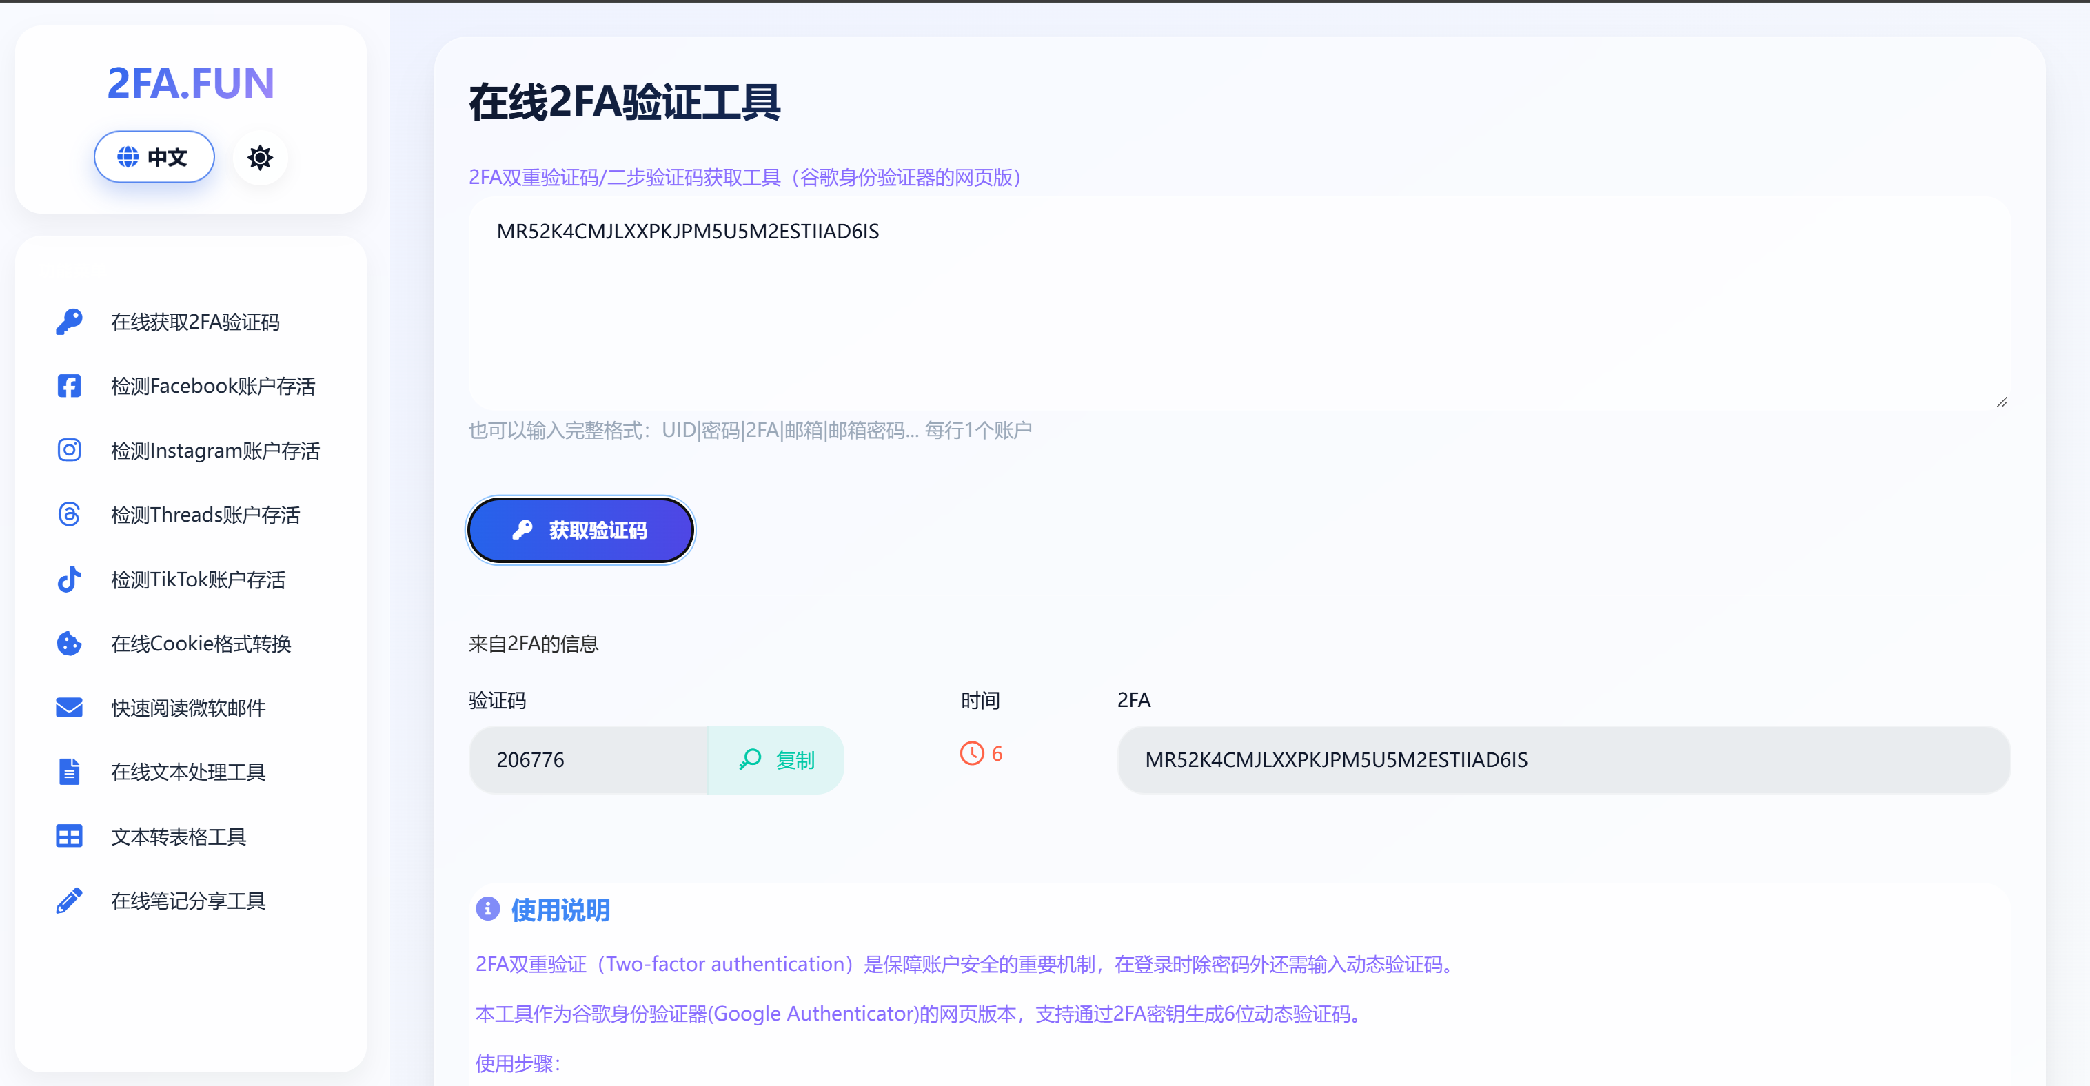
Task: Click the Instagram icon in sidebar
Action: (x=69, y=450)
